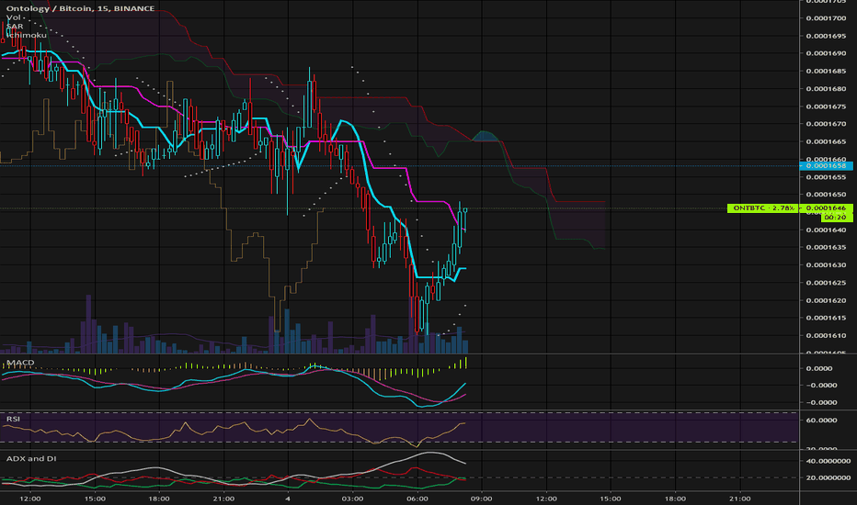
Task: Open the RSI pane label
Action: click(x=13, y=419)
